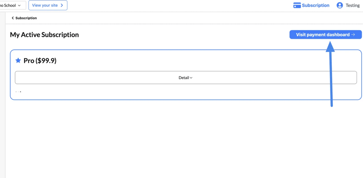Screen dimensions: 363x178
Task: Click the loading dots under Detail
Action: [x=18, y=92]
